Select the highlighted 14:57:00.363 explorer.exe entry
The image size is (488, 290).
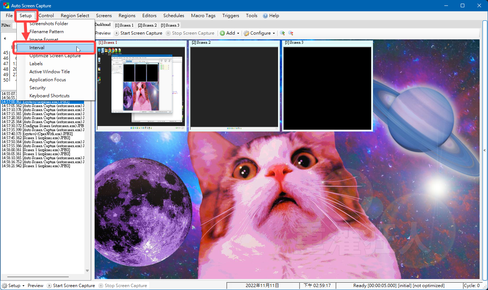(x=43, y=102)
